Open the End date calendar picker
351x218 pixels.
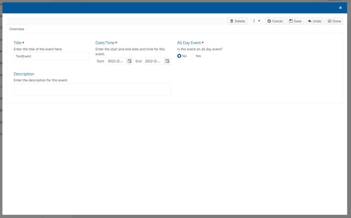point(167,61)
